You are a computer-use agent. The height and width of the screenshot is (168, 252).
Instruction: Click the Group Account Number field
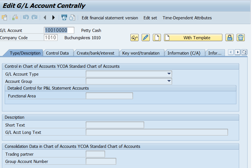click(x=101, y=161)
